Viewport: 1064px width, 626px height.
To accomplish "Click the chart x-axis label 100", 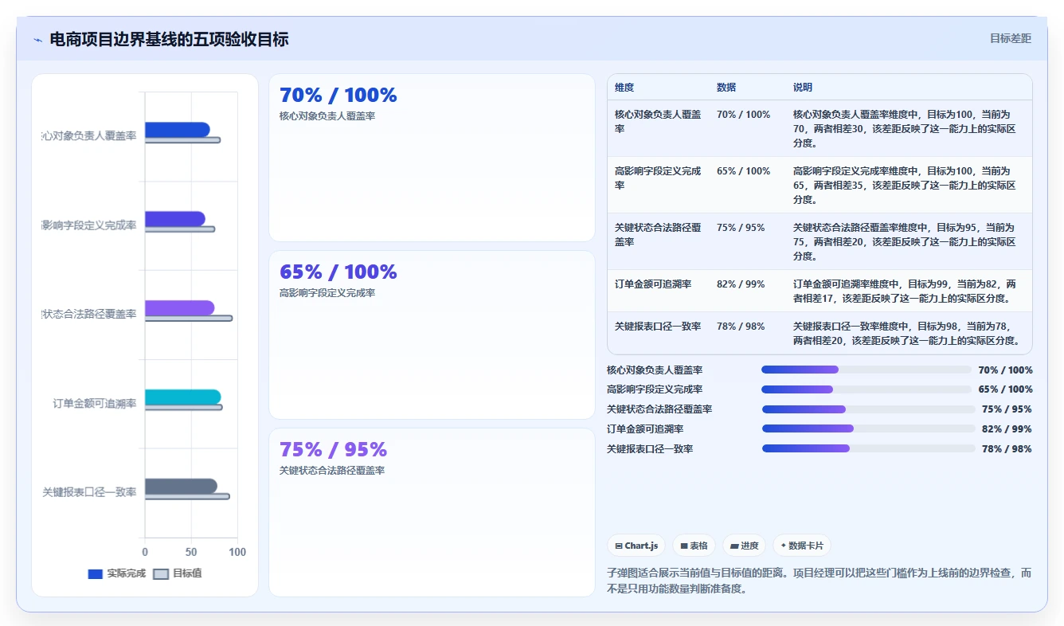I will tap(237, 552).
